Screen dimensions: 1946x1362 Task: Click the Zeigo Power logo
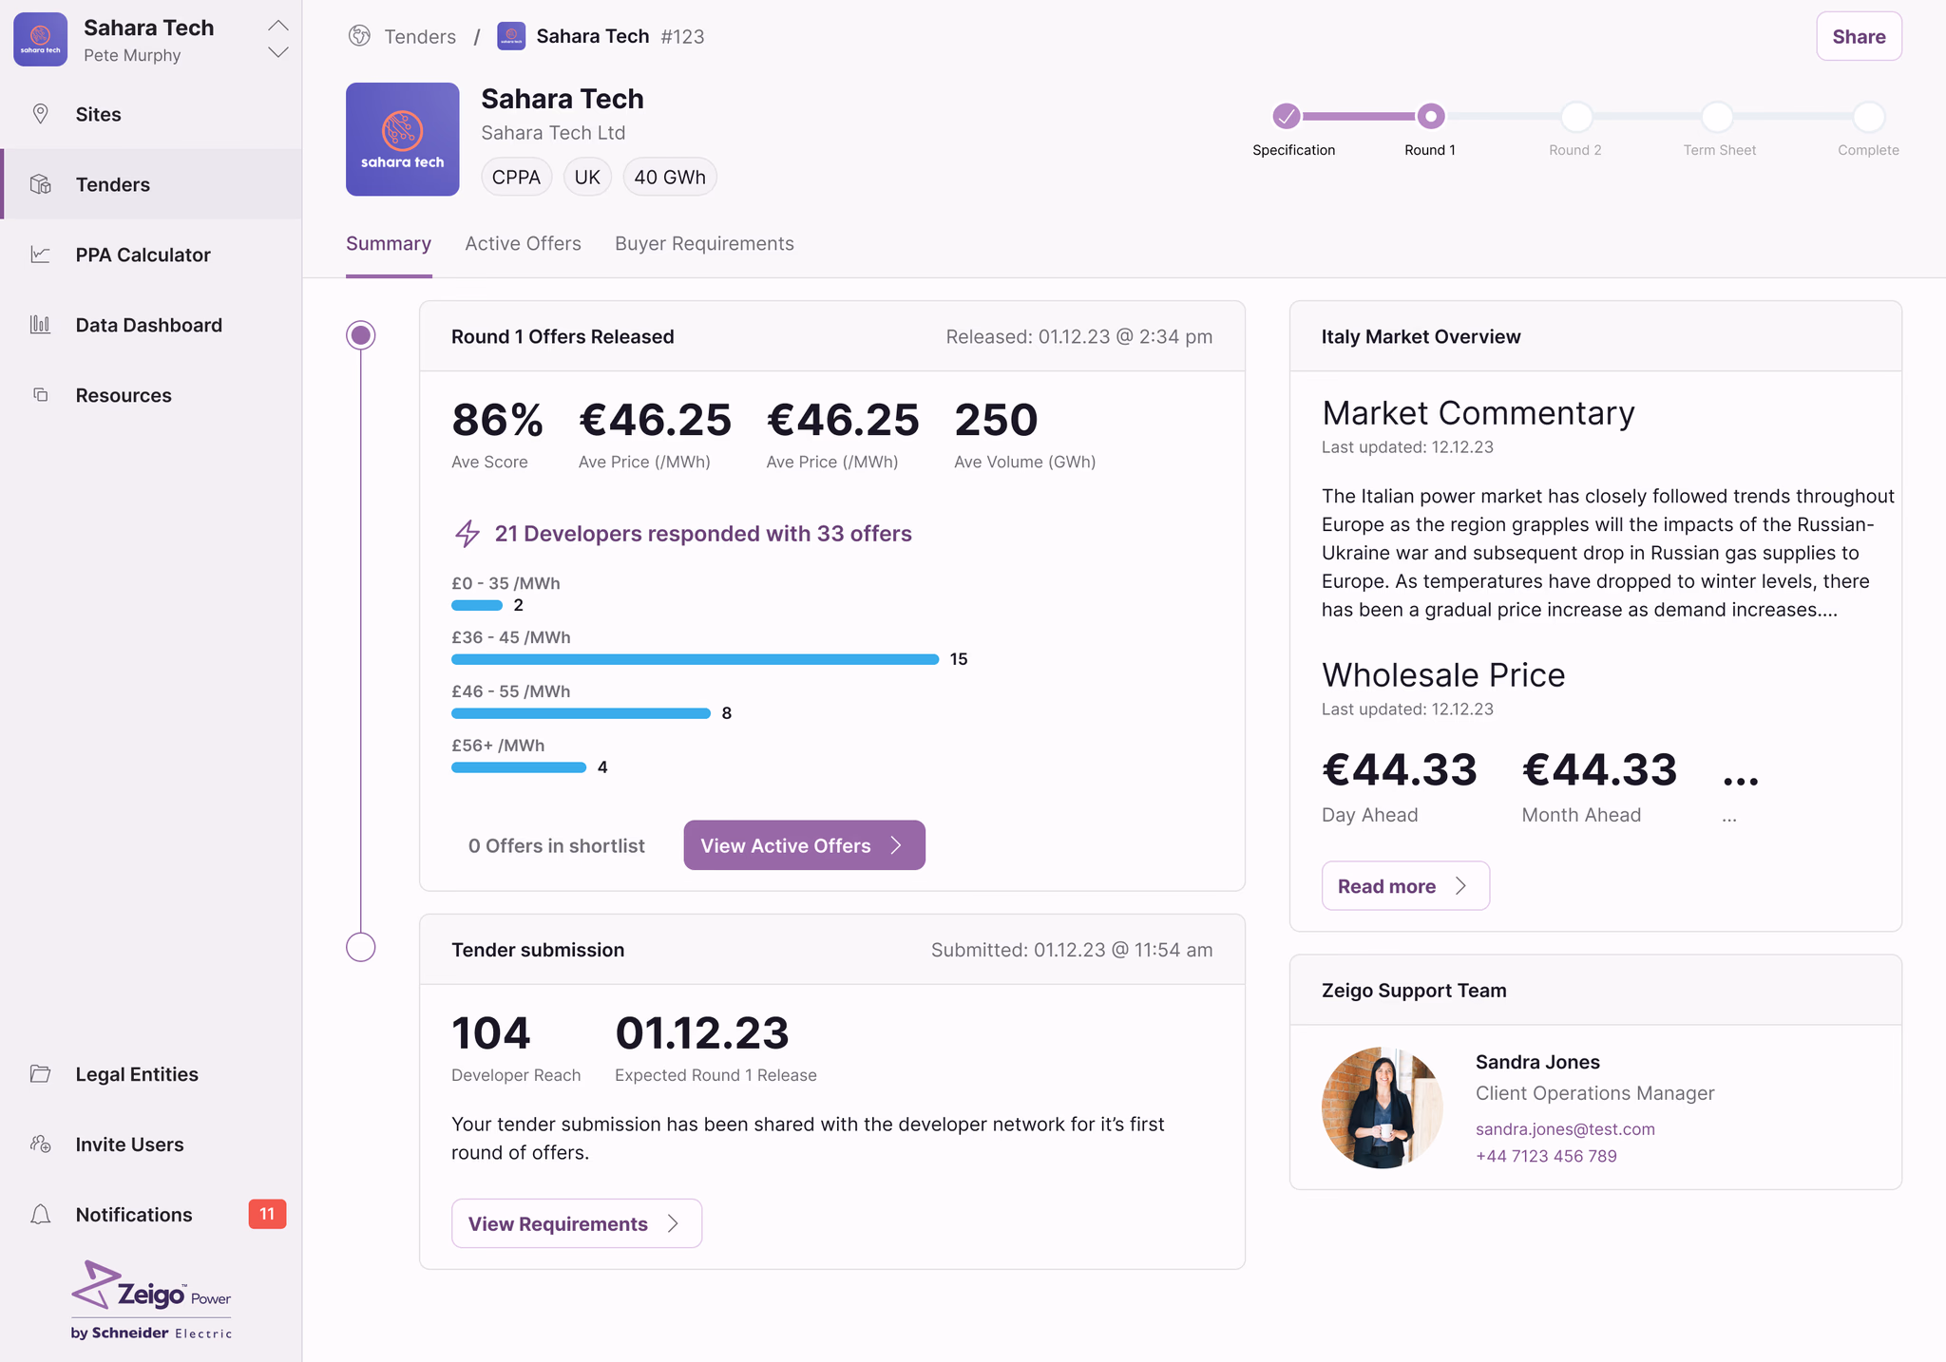(x=152, y=1300)
